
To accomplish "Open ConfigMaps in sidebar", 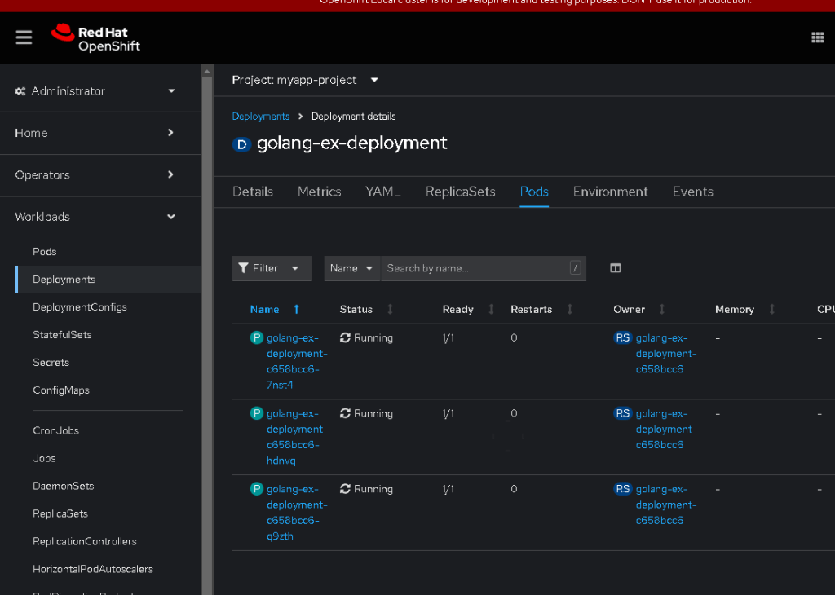I will click(x=61, y=390).
